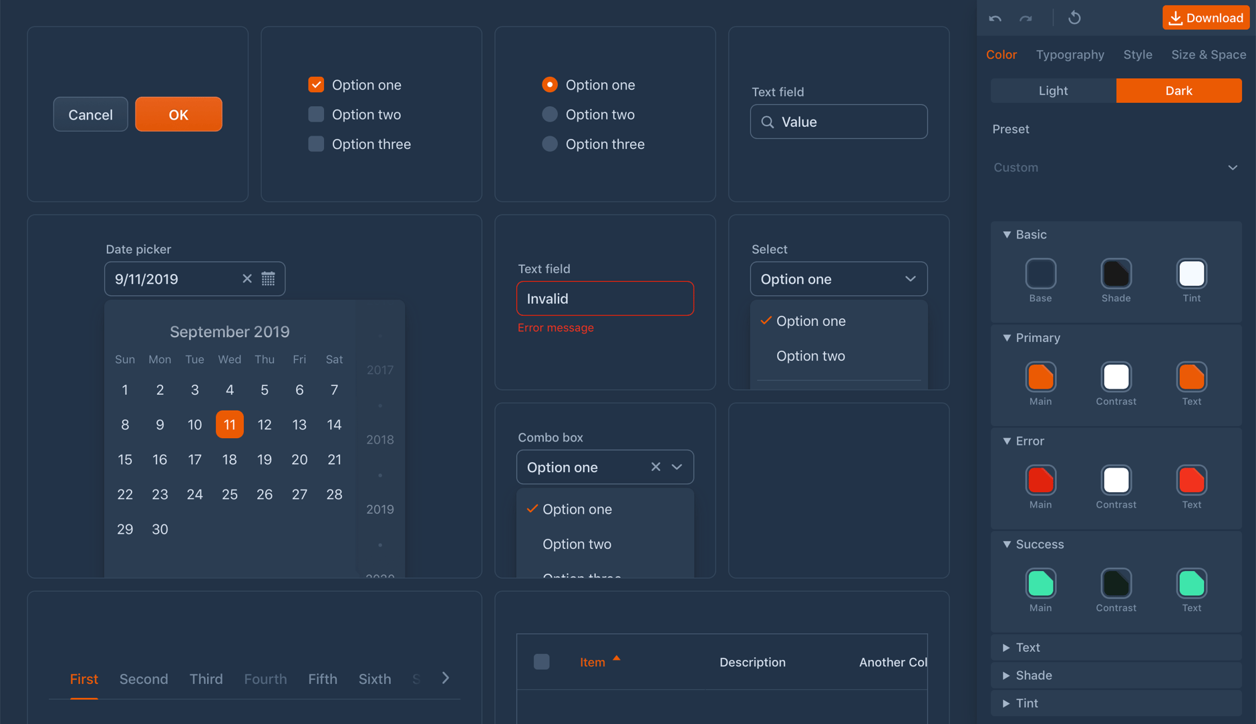Select the Option two radio button

pyautogui.click(x=549, y=114)
